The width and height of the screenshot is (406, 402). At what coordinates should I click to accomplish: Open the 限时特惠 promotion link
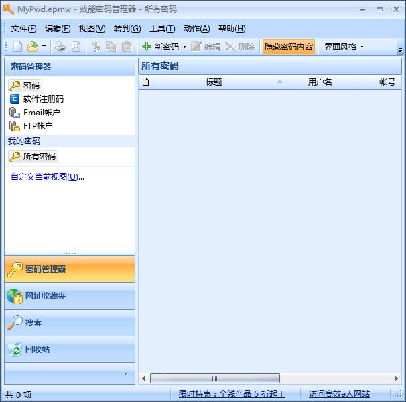[232, 394]
